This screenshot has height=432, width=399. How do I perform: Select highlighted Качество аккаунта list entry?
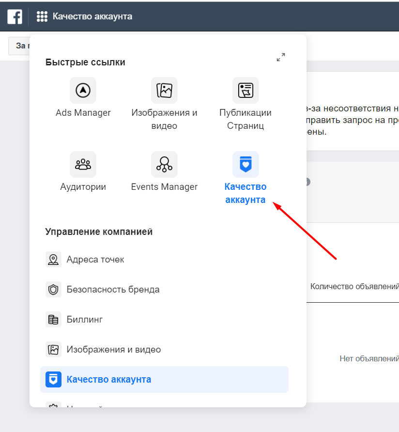pyautogui.click(x=164, y=379)
